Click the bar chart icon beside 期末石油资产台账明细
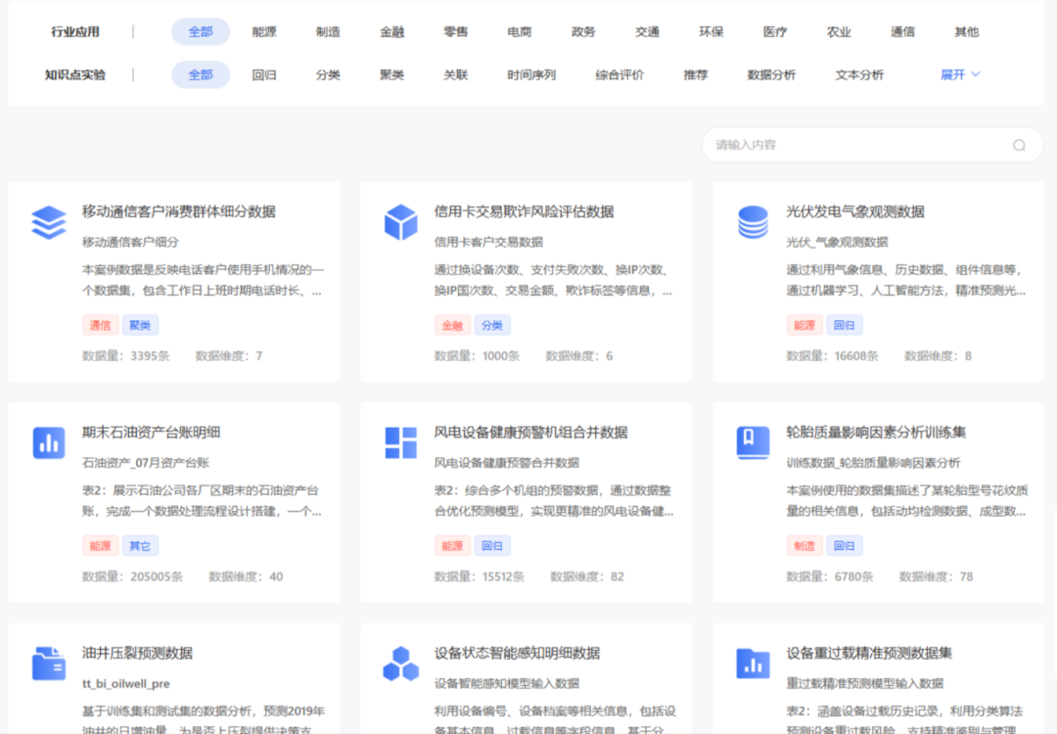Viewport: 1057px width, 734px height. tap(48, 442)
